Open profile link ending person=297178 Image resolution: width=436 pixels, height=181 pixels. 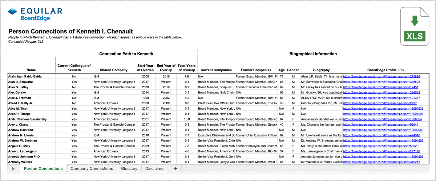tap(381, 151)
